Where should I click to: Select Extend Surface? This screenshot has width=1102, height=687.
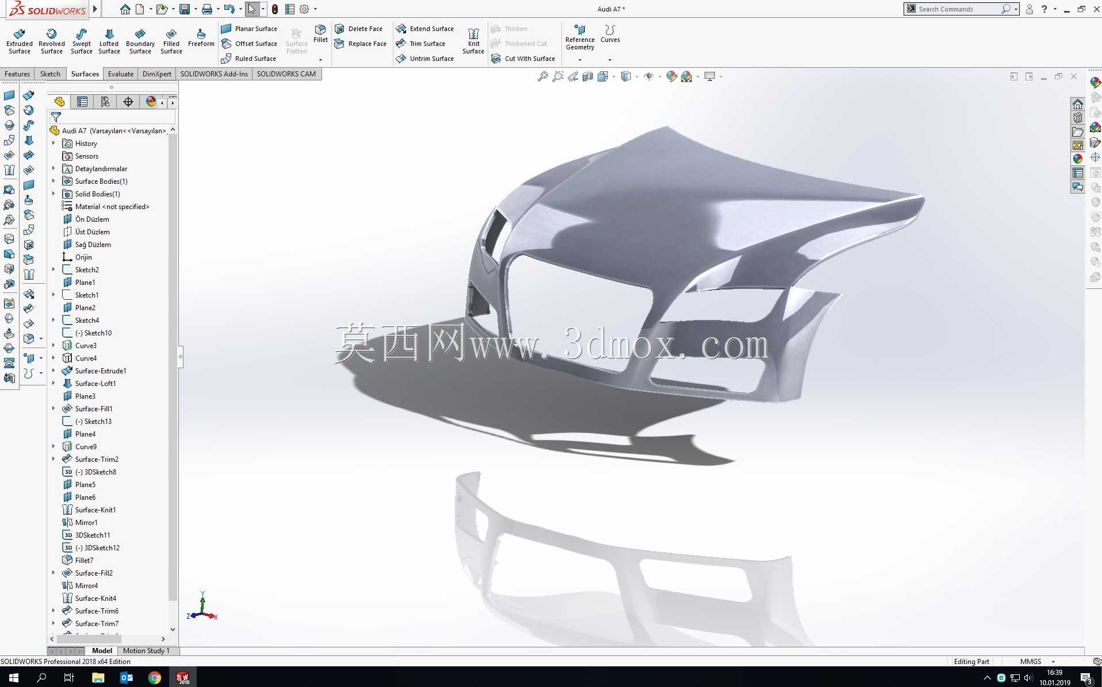pyautogui.click(x=424, y=29)
